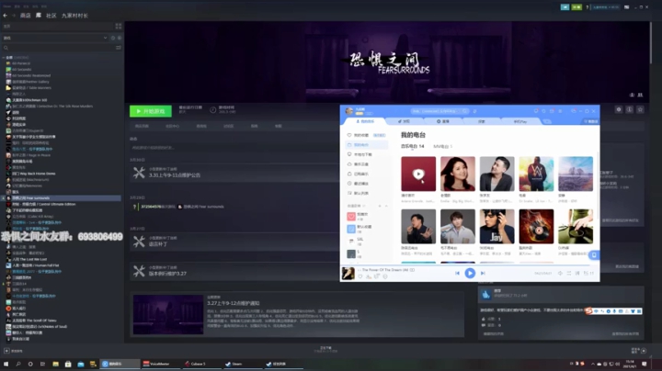Screen dimensions: 662x371
Task: Open the Steam library tab 库
Action: 39,16
